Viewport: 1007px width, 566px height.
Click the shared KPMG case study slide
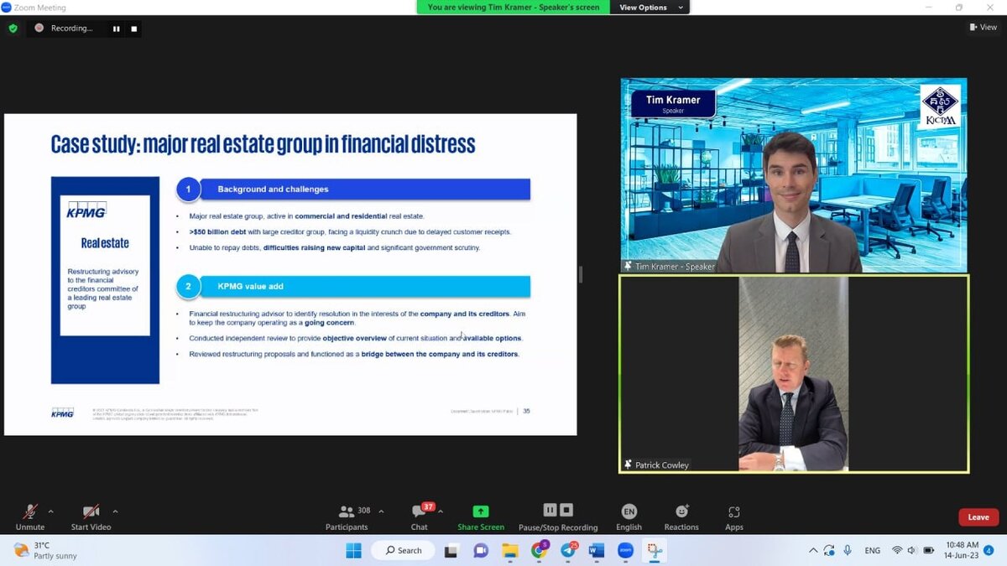pyautogui.click(x=290, y=274)
